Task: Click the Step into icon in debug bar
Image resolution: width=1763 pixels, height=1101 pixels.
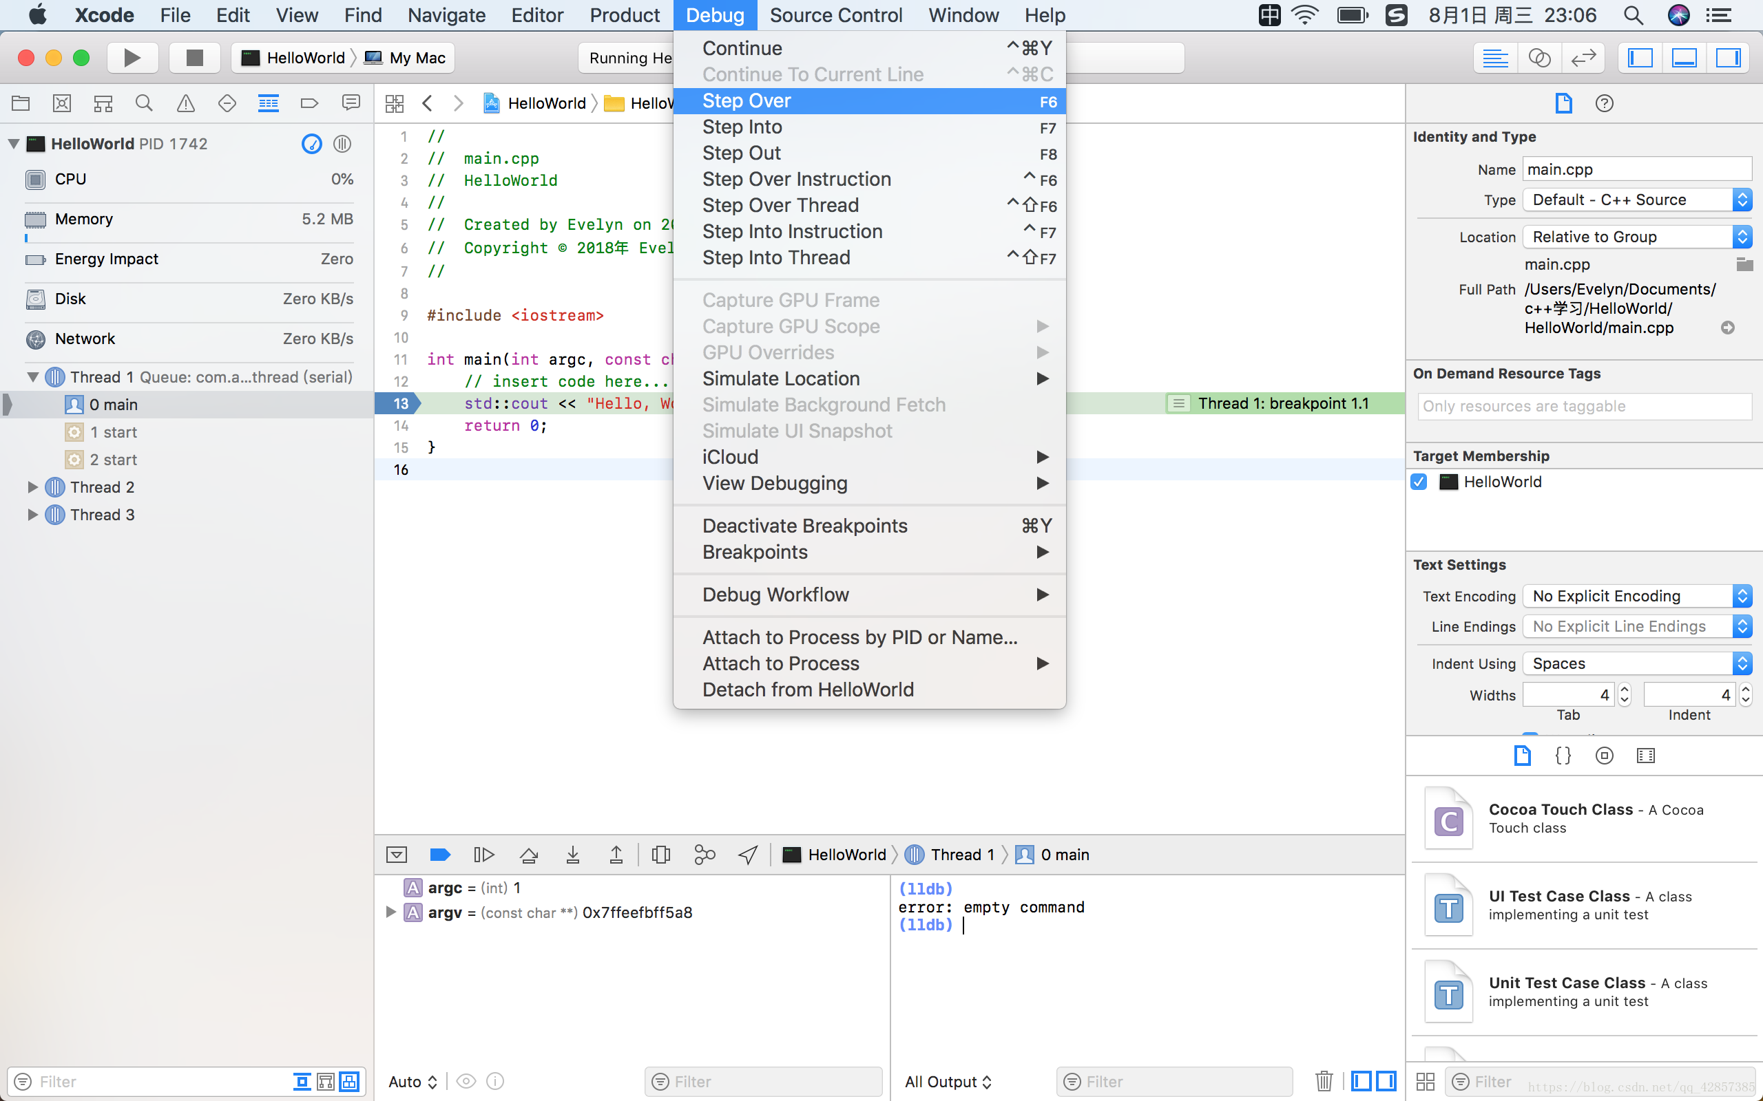Action: coord(572,854)
